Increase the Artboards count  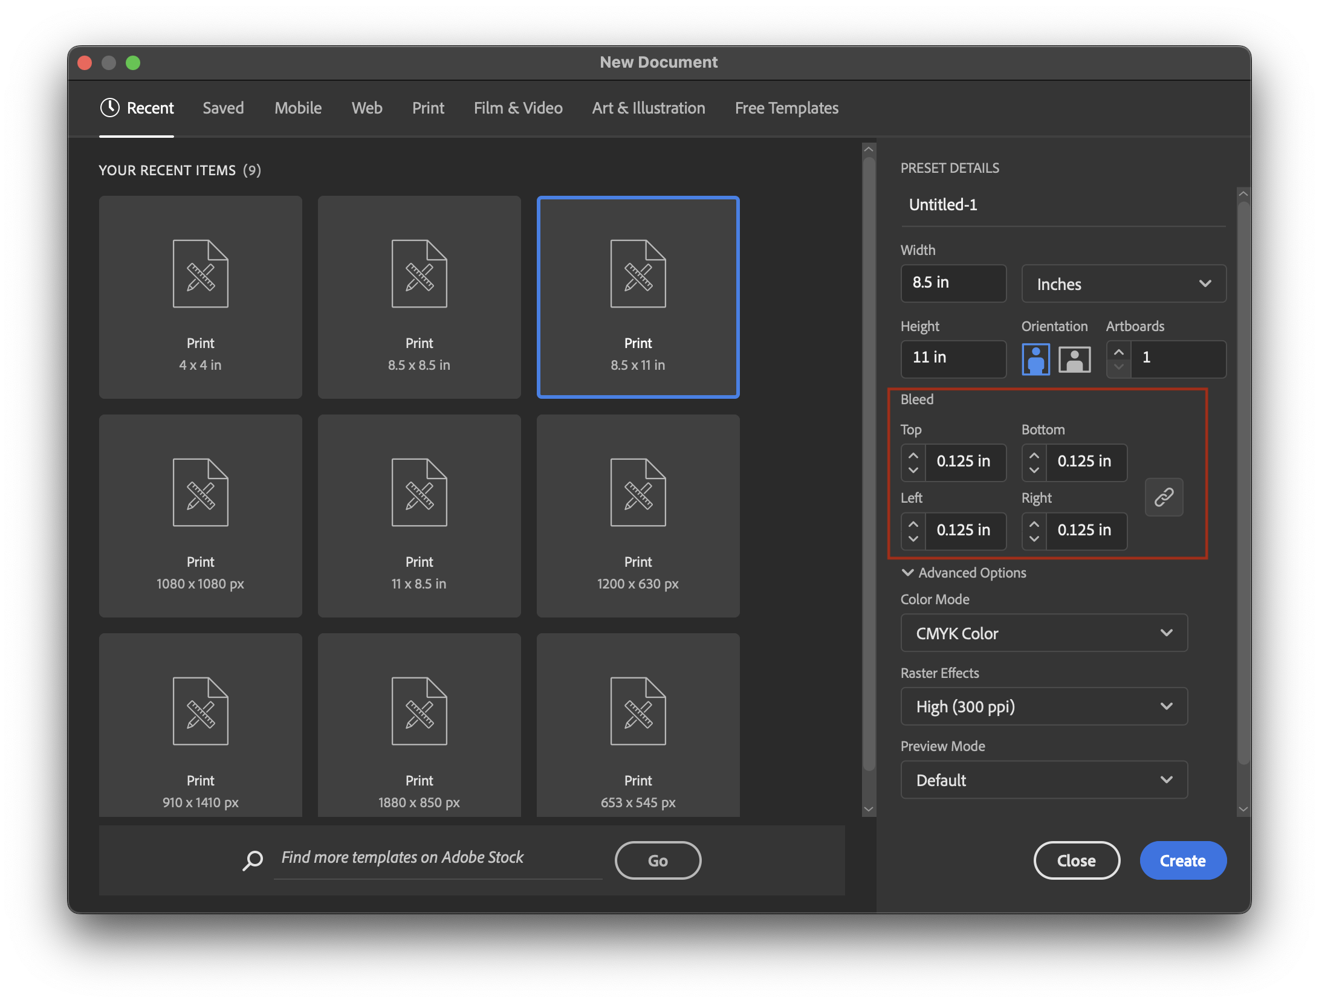pyautogui.click(x=1118, y=352)
